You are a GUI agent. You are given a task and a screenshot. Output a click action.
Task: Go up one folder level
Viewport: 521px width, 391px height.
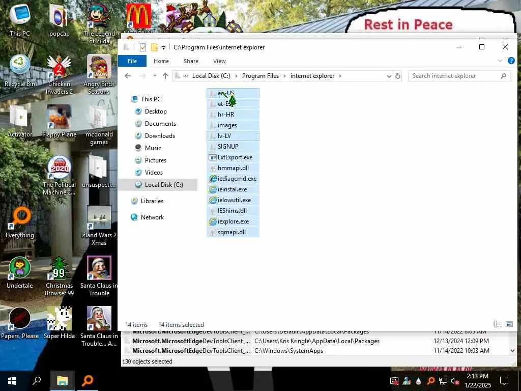pos(165,76)
